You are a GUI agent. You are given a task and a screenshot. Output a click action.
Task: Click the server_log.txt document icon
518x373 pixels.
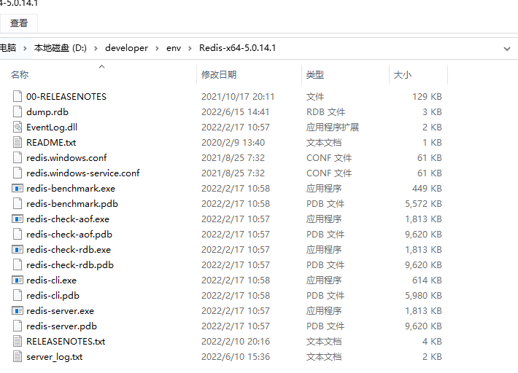[18, 356]
